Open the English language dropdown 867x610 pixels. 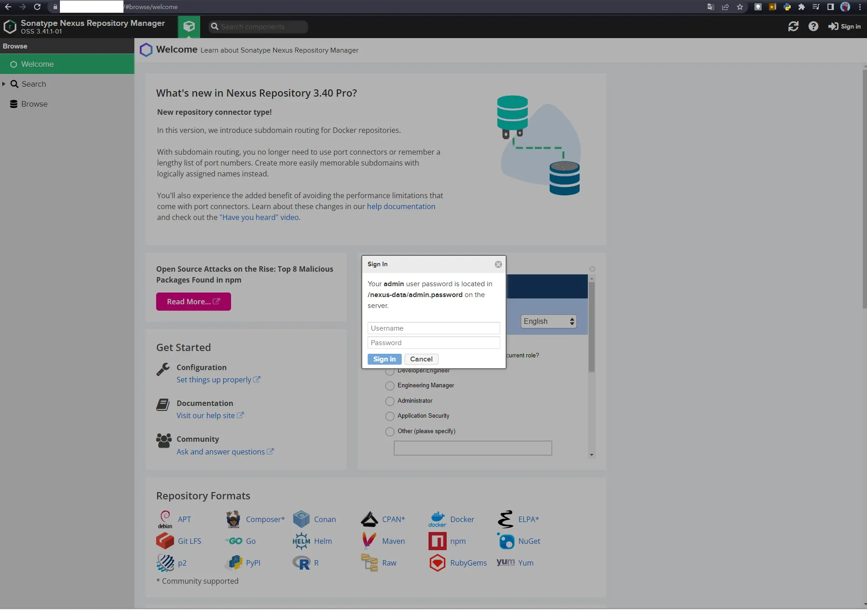point(549,322)
